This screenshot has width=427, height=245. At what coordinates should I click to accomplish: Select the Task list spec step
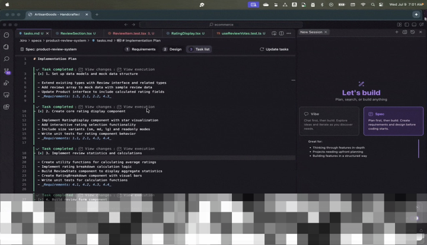pyautogui.click(x=200, y=49)
